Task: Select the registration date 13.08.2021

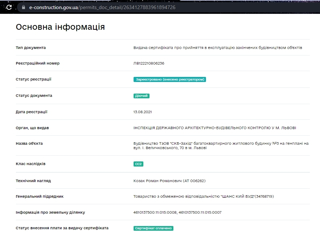Action: (x=143, y=112)
